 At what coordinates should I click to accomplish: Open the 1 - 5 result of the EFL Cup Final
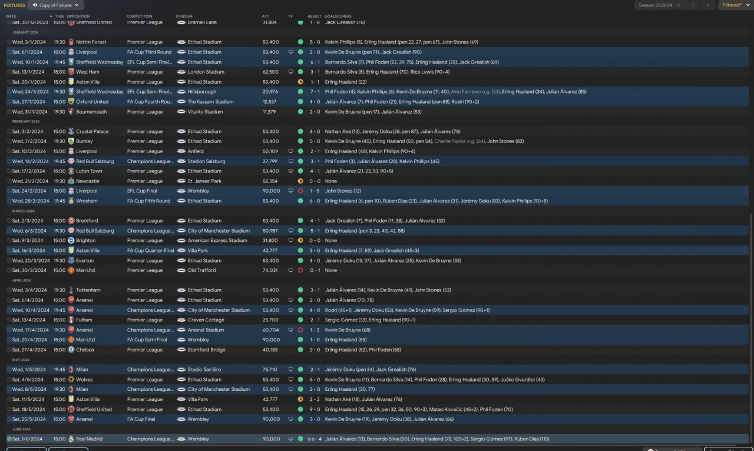[x=315, y=191]
